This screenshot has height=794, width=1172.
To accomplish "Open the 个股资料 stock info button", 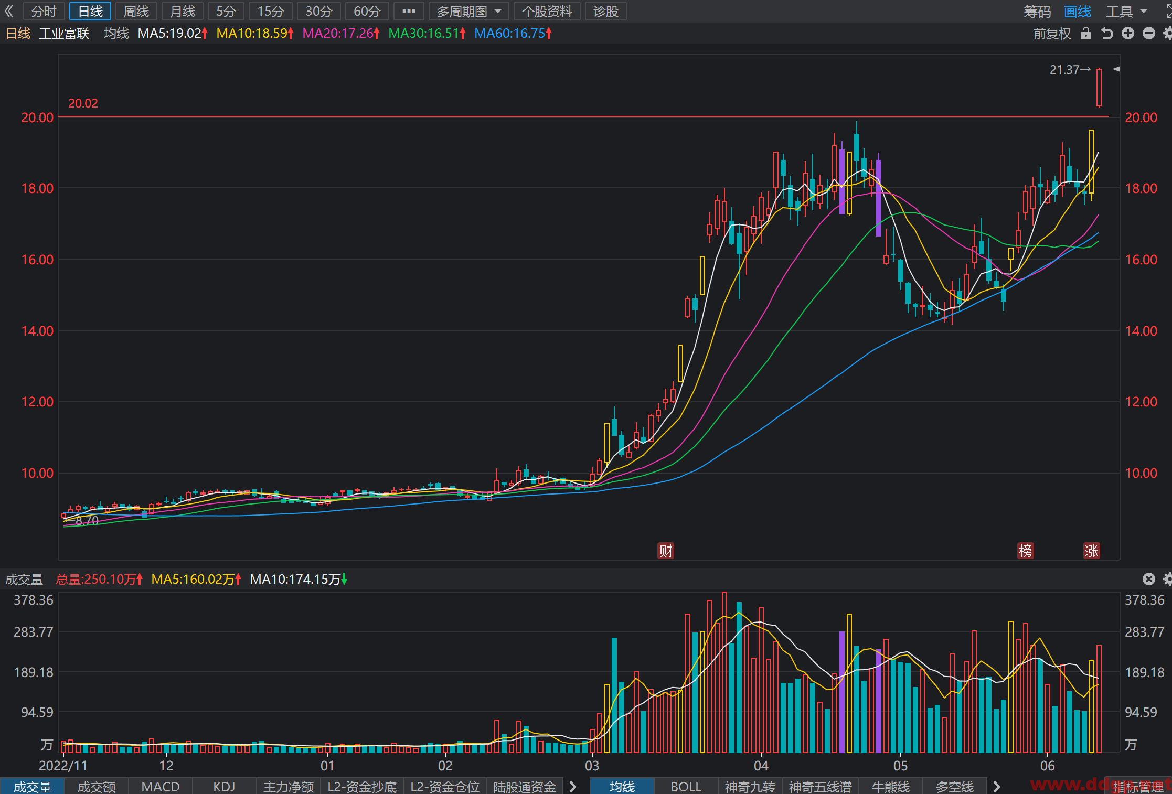I will [547, 11].
